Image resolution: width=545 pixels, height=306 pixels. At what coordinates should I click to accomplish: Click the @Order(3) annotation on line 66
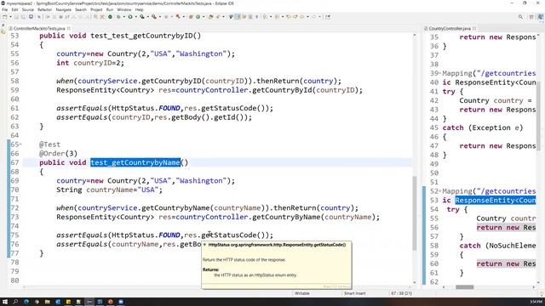[58, 153]
